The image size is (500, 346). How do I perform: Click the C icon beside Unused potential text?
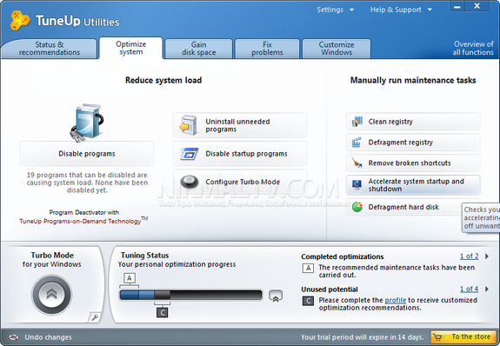pos(308,301)
